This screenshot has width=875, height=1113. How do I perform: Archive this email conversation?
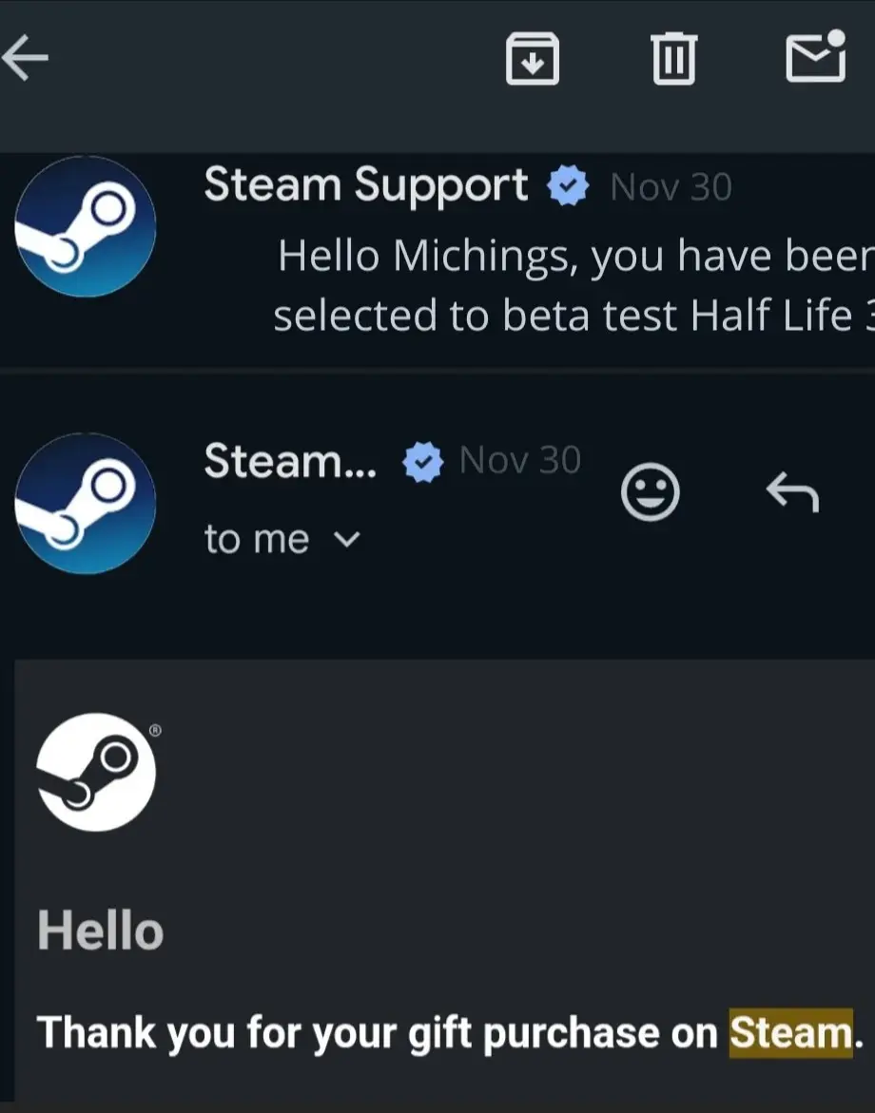click(x=532, y=59)
